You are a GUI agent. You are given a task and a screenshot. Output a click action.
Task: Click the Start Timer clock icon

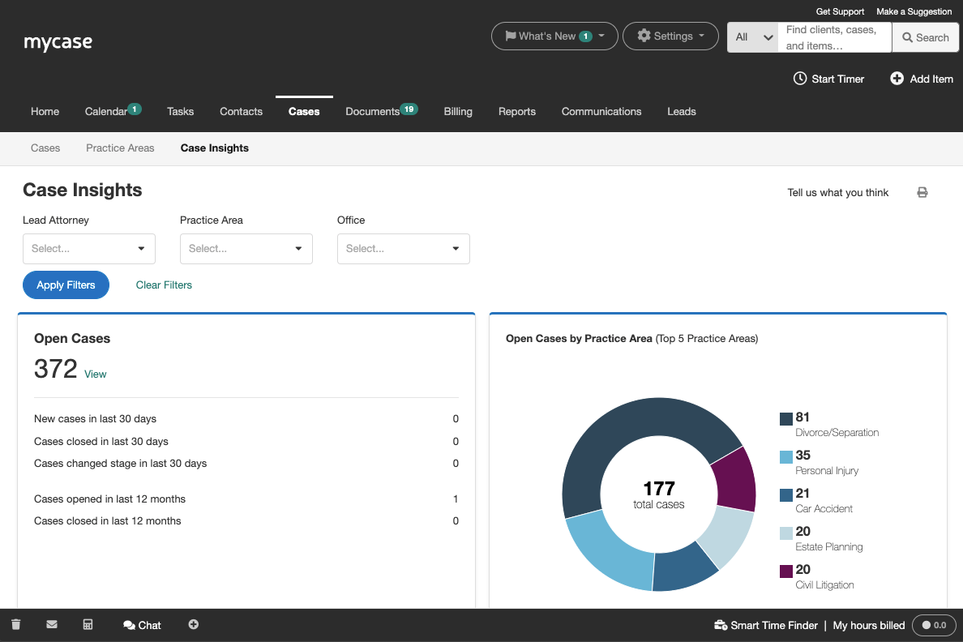click(799, 79)
